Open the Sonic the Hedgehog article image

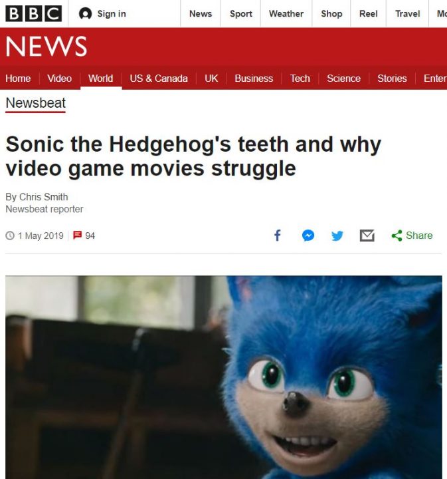pyautogui.click(x=223, y=377)
